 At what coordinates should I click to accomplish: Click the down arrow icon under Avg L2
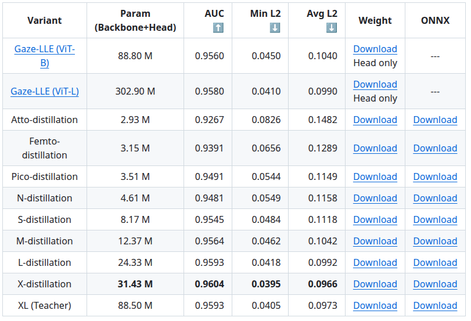pos(332,28)
